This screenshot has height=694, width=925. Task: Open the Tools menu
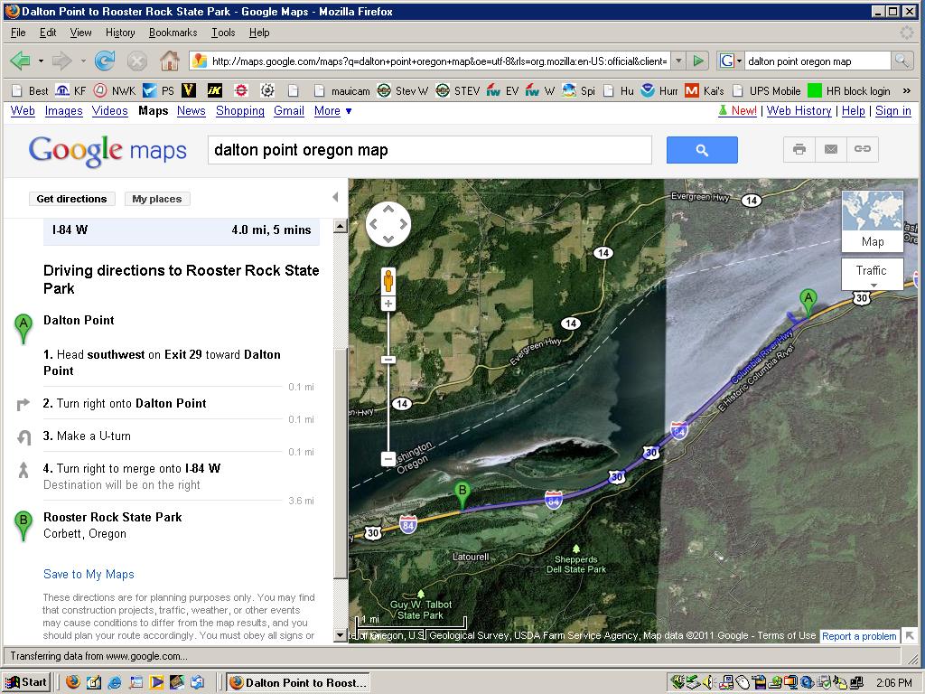(223, 33)
